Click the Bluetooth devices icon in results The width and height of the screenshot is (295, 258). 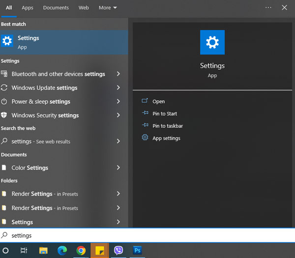tap(4, 74)
